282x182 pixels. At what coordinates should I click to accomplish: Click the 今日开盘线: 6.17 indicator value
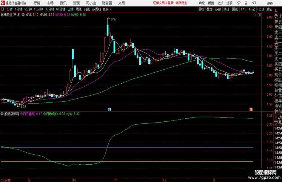coord(31,114)
